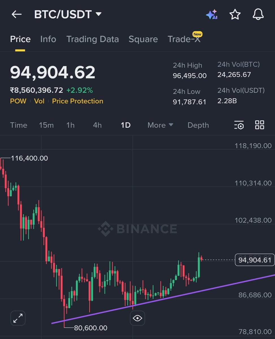Open the Trading Data tab
Image resolution: width=275 pixels, height=339 pixels.
(x=92, y=39)
